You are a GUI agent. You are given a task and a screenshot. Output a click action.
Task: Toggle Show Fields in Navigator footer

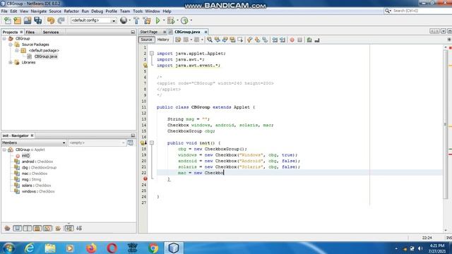tap(17, 229)
